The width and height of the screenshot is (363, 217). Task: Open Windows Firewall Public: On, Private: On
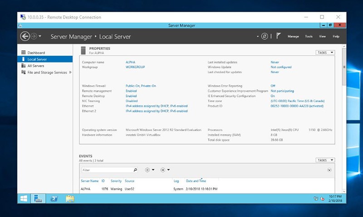(x=141, y=86)
